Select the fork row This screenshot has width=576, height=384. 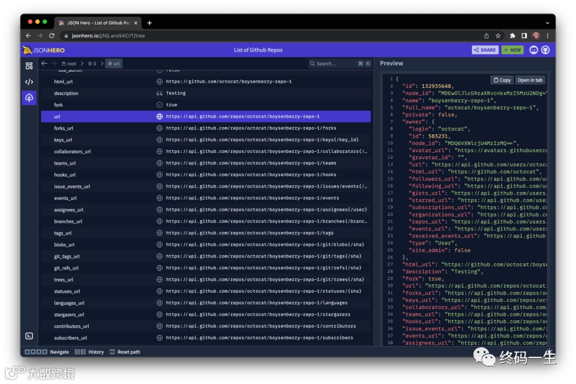click(x=206, y=105)
